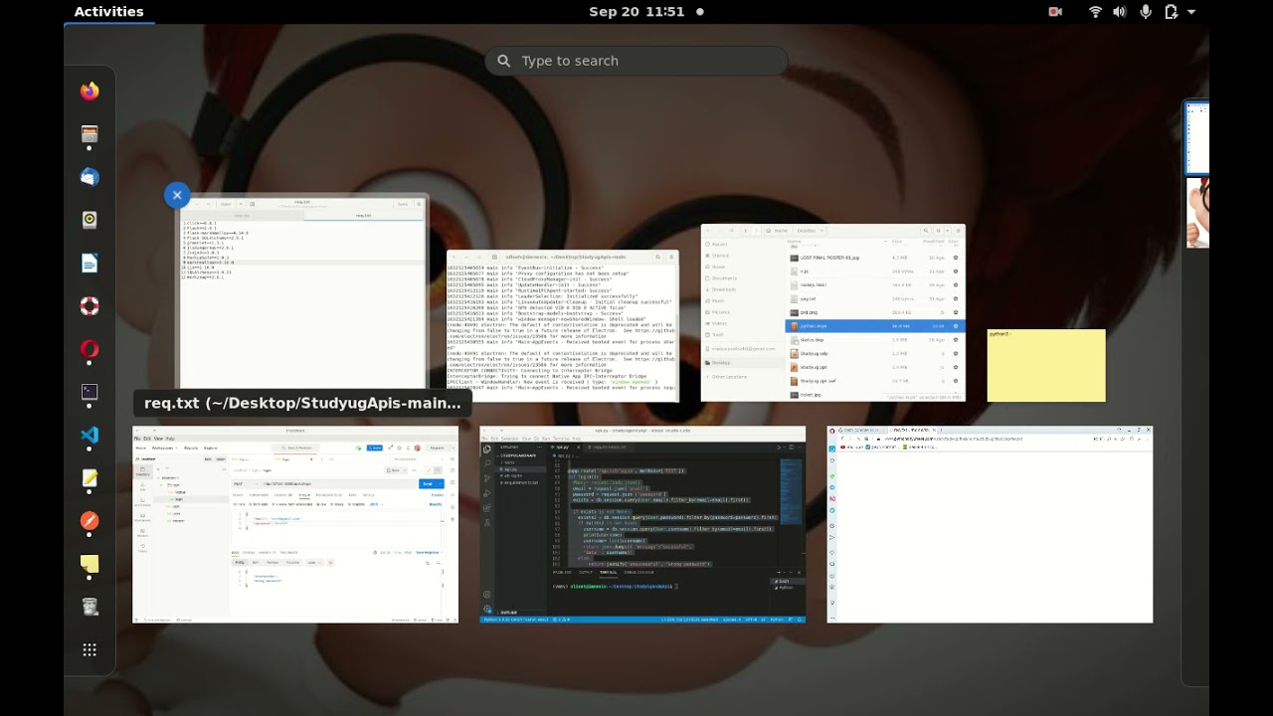Launch Postman from the dock

tap(90, 521)
